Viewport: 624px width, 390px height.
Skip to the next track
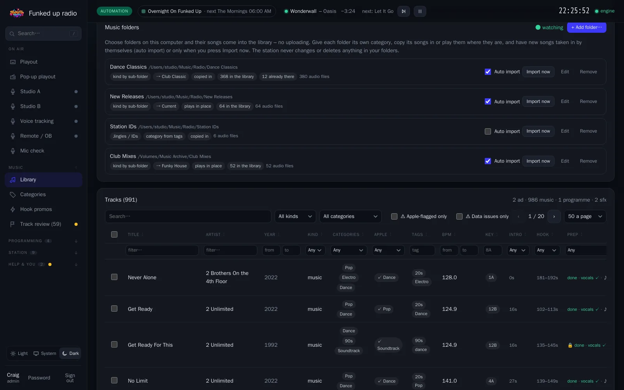pos(404,11)
